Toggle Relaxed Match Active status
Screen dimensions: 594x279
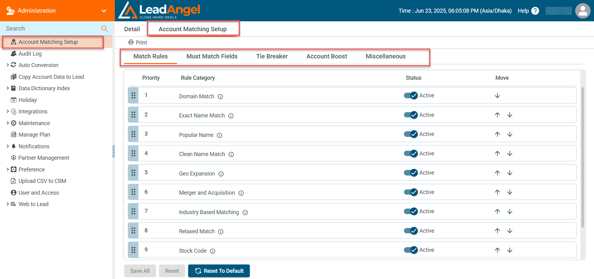411,231
